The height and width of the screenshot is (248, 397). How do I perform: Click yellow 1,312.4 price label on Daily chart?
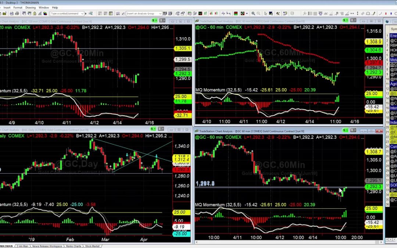click(x=181, y=159)
